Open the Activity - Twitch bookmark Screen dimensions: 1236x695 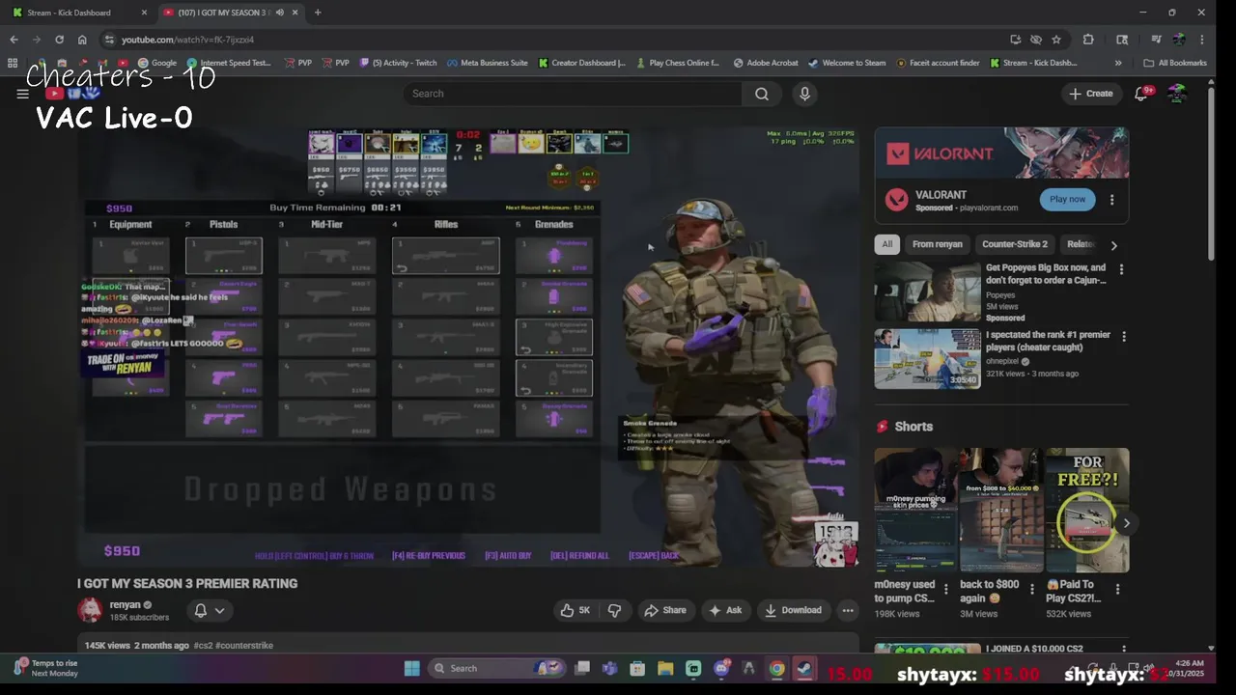(399, 63)
